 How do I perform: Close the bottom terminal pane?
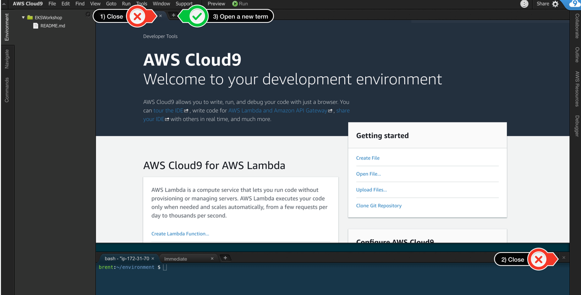click(564, 257)
